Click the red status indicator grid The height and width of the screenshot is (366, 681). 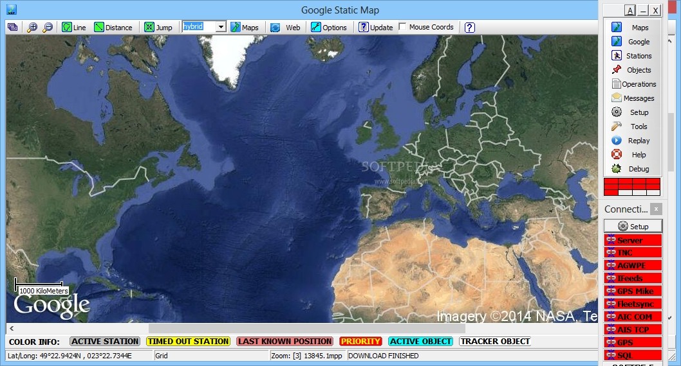coord(632,187)
